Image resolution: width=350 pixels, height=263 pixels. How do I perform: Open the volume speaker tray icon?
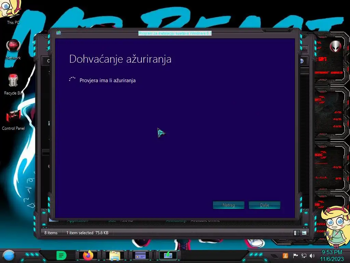[312, 255]
